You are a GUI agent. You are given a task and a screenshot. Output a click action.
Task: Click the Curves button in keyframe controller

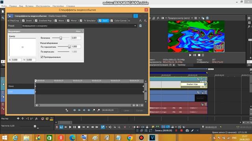pyautogui.click(x=139, y=110)
